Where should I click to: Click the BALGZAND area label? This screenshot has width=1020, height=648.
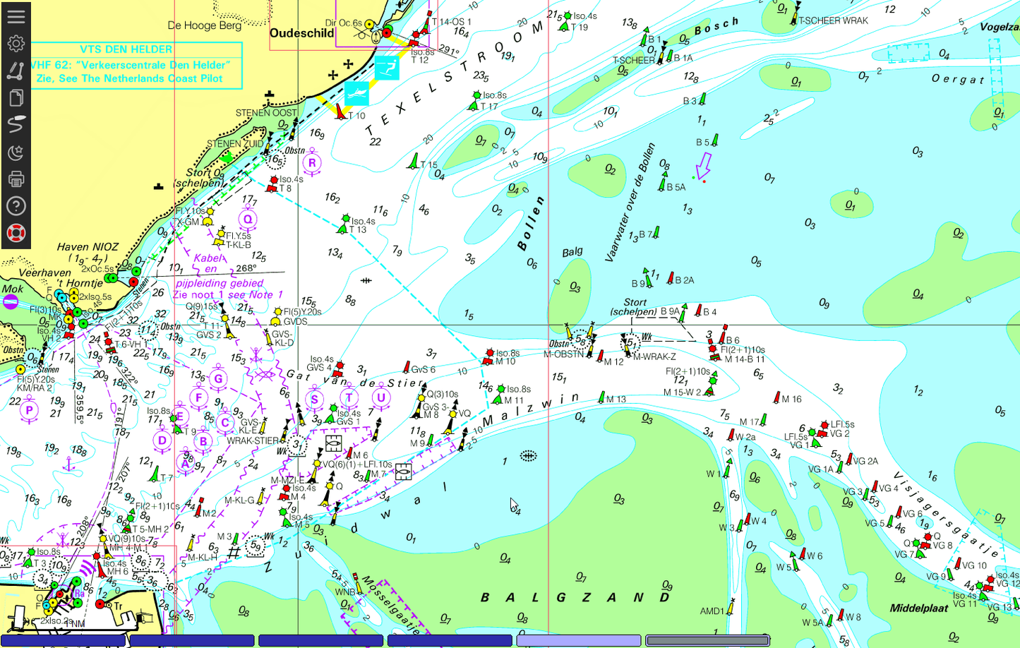click(575, 598)
